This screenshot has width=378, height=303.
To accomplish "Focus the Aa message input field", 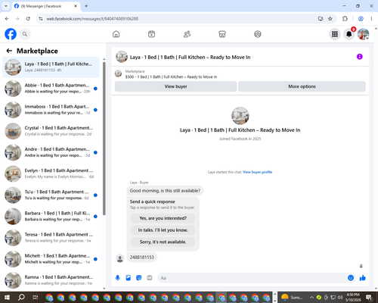I will (252, 278).
